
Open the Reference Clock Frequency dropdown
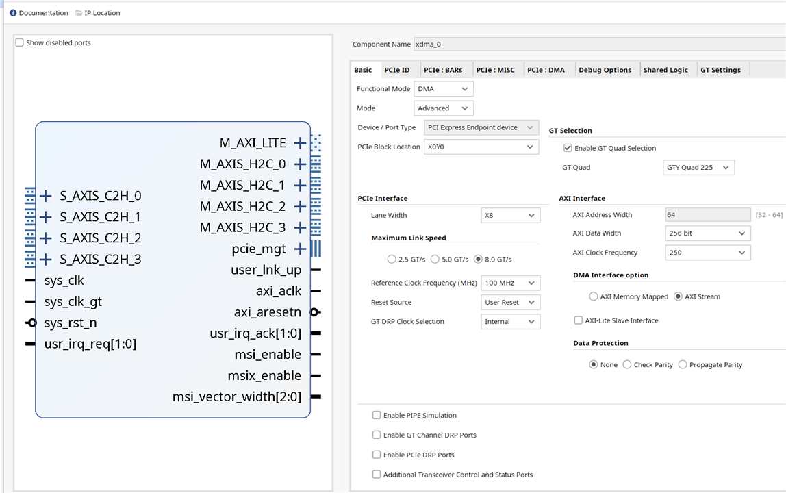pos(510,283)
